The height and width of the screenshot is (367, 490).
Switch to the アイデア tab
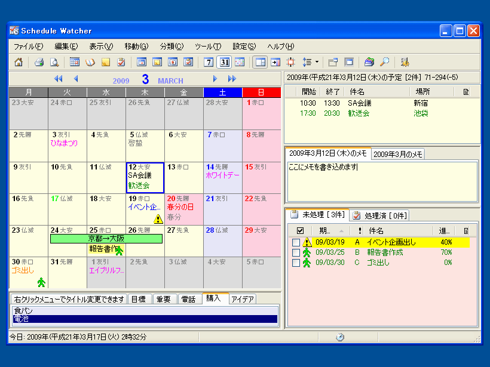point(243,300)
